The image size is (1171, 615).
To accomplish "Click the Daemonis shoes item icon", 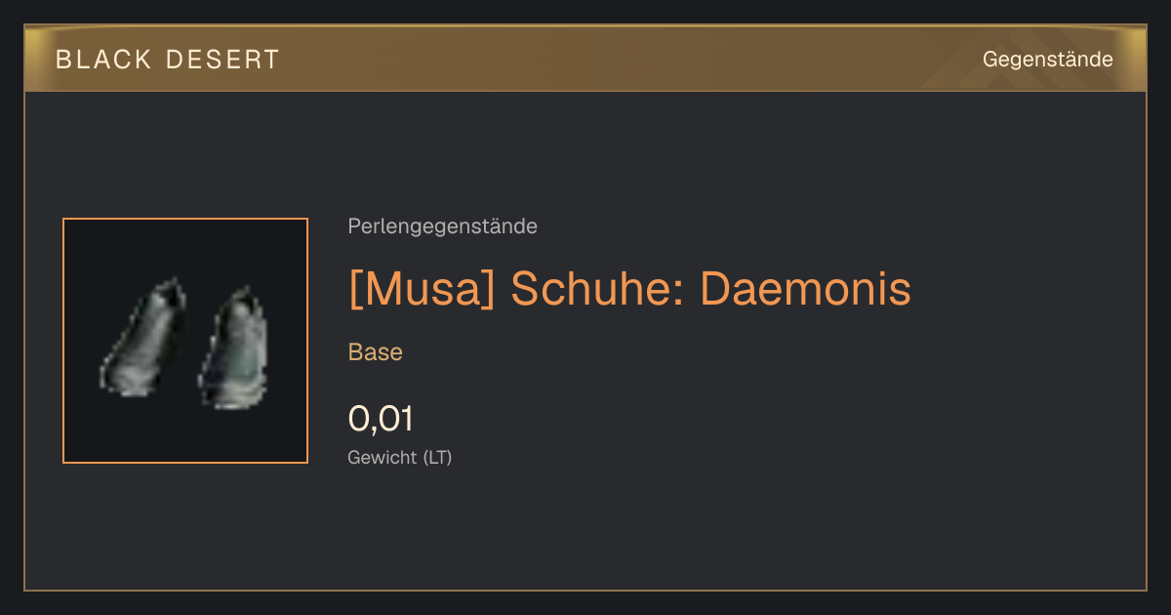I will [x=185, y=341].
